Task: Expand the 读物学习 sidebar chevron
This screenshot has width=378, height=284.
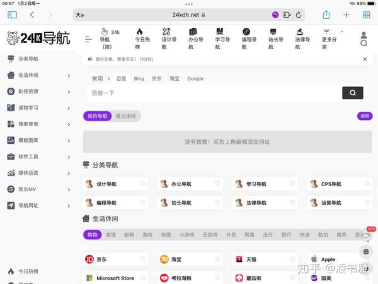Action: (x=69, y=108)
